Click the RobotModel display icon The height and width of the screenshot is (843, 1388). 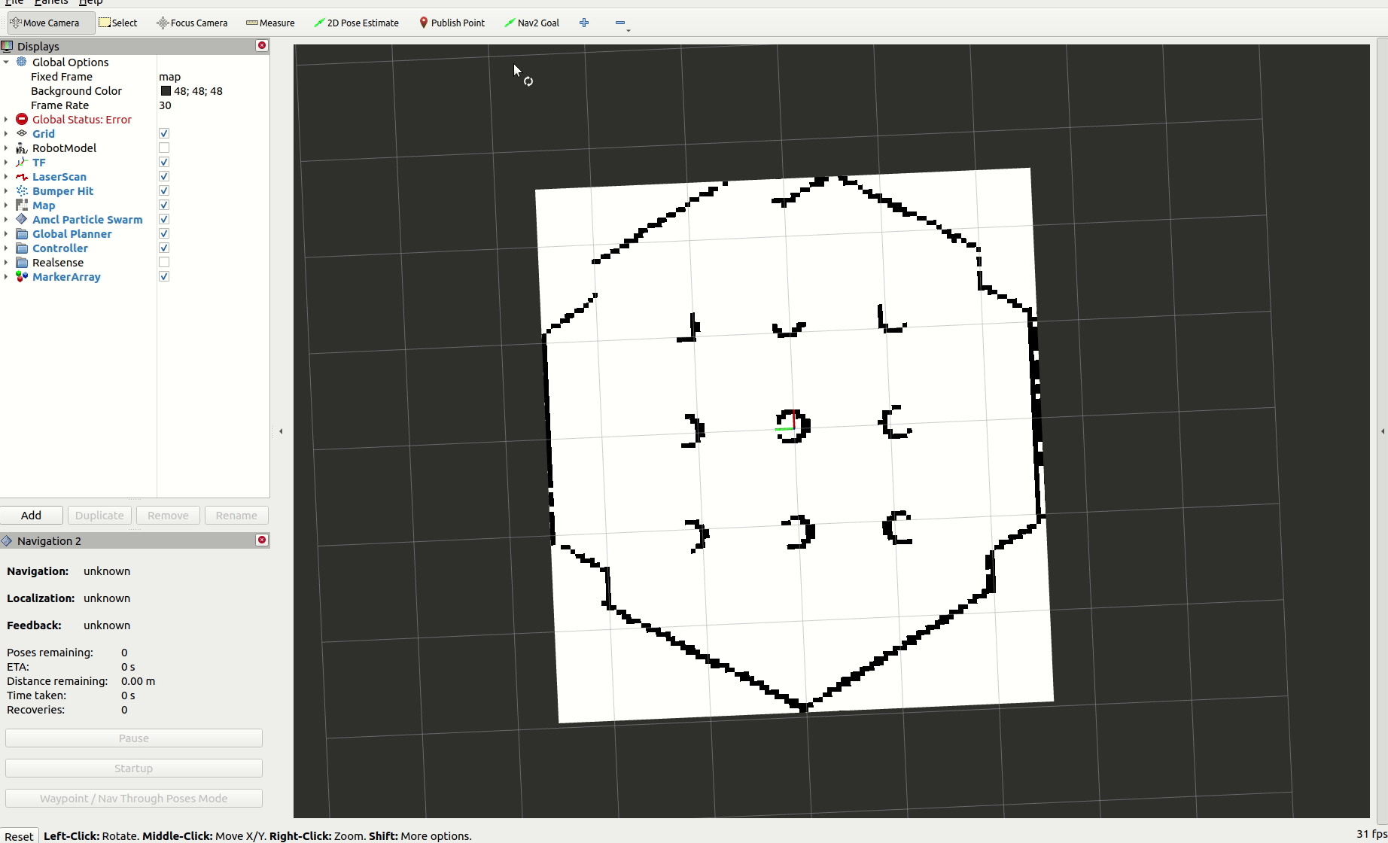point(22,148)
